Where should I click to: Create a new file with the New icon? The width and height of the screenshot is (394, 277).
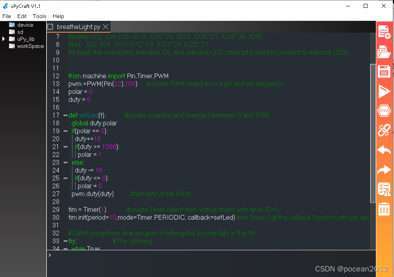click(384, 32)
